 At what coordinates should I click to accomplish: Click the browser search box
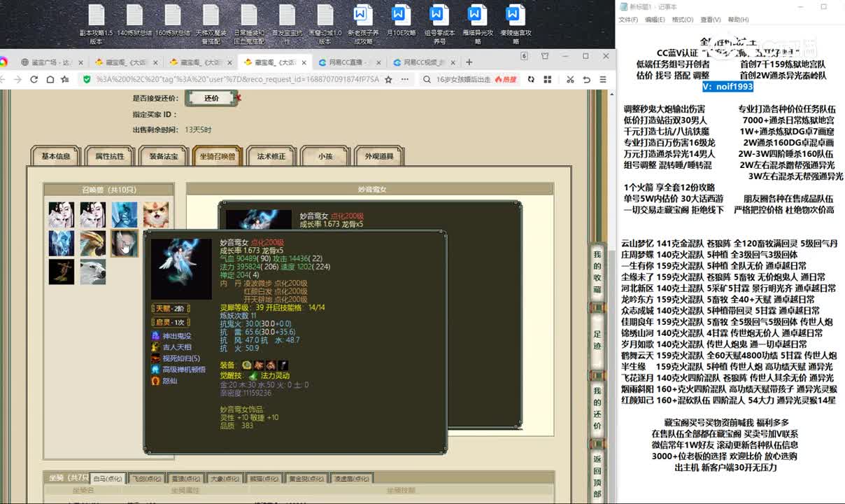pos(469,80)
